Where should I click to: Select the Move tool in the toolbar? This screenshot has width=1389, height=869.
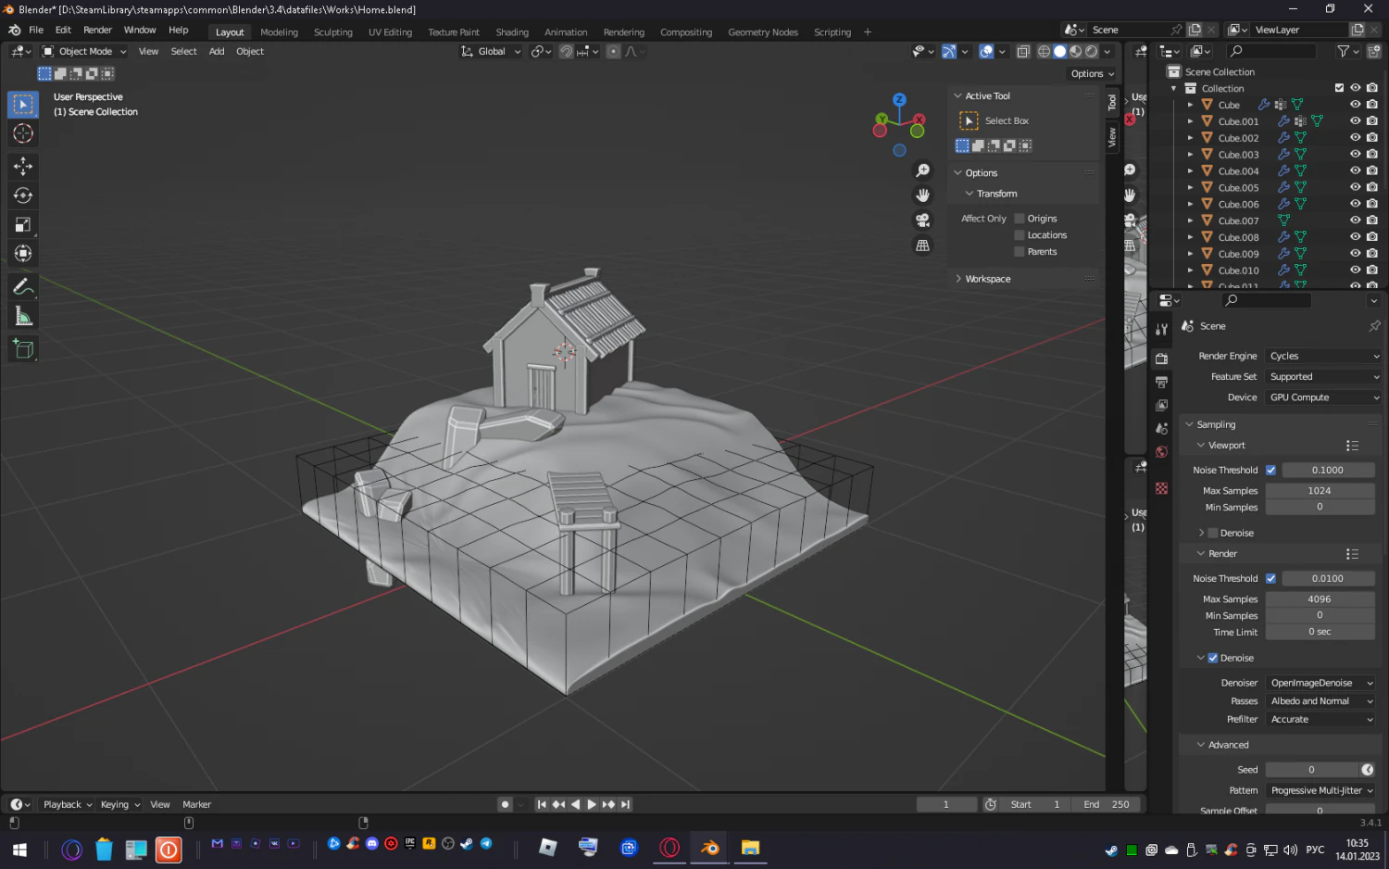click(x=23, y=165)
